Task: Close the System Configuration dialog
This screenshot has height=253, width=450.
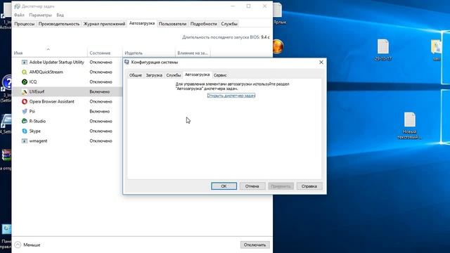Action: click(x=321, y=63)
